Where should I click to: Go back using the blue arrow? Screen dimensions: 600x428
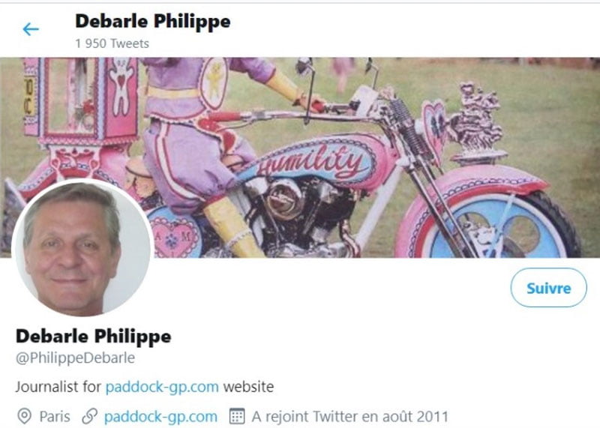click(31, 29)
